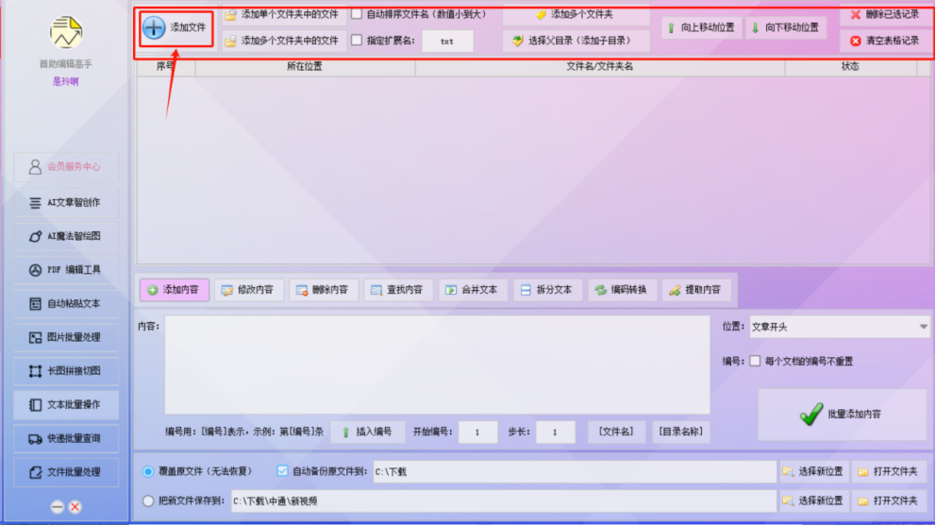Switch to 提取内容 tab
The image size is (936, 526).
696,290
